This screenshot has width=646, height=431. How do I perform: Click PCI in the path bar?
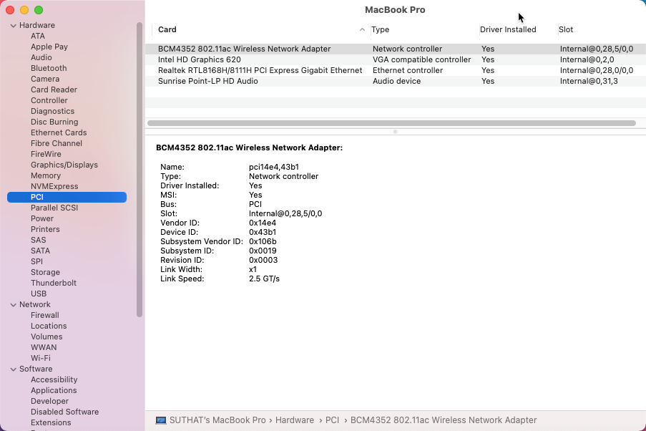click(332, 420)
